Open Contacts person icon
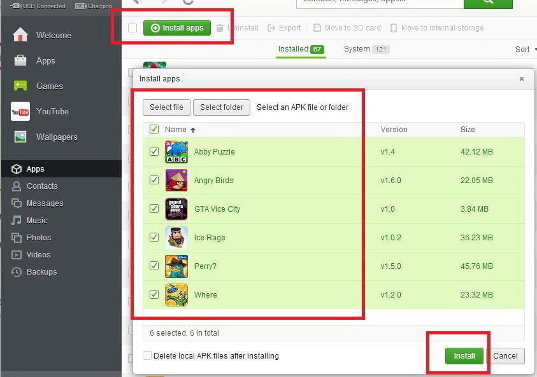This screenshot has width=537, height=377. point(16,186)
